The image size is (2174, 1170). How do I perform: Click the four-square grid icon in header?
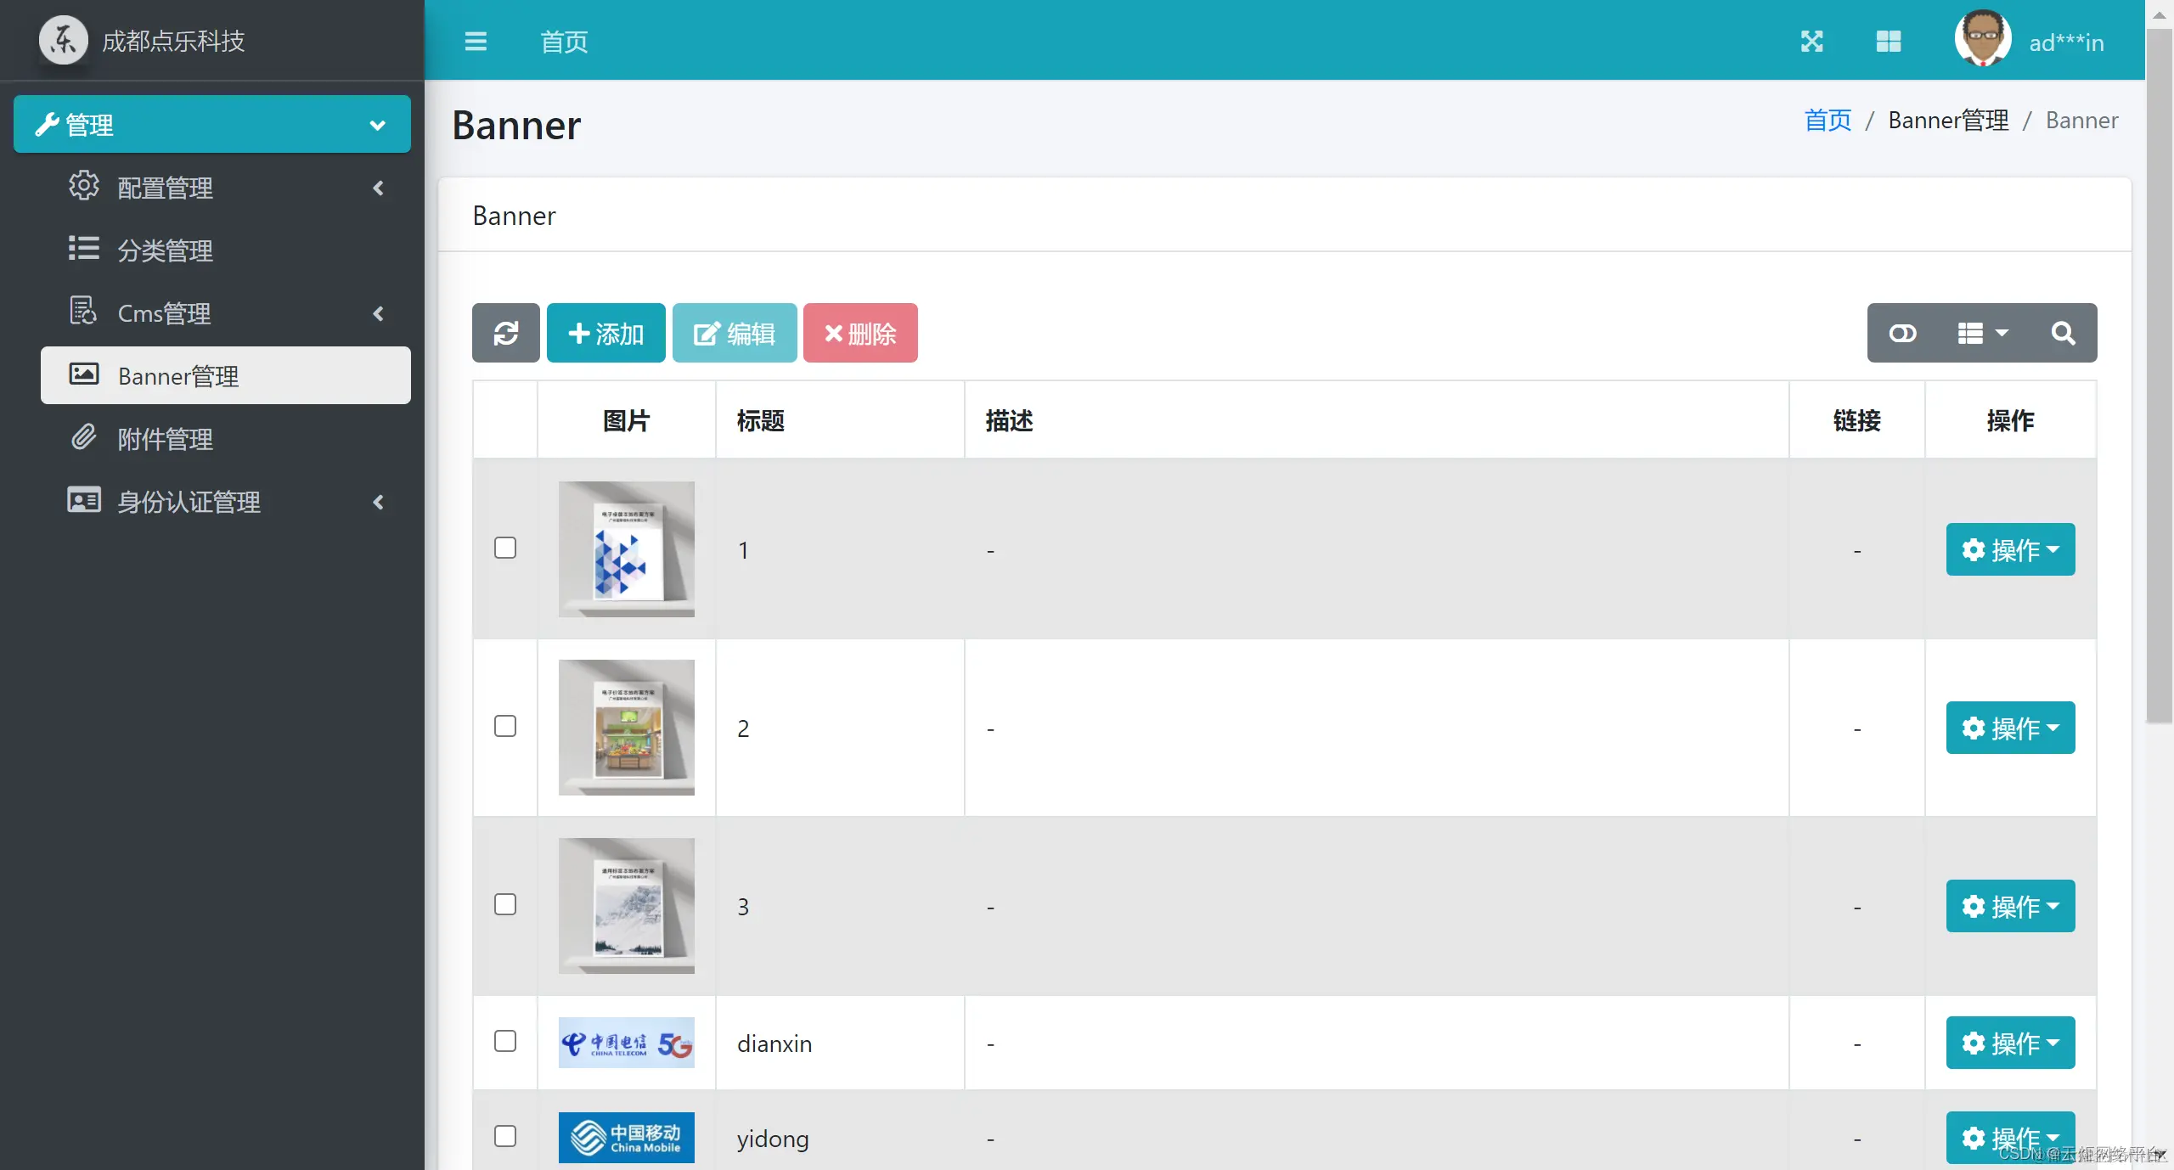tap(1888, 42)
